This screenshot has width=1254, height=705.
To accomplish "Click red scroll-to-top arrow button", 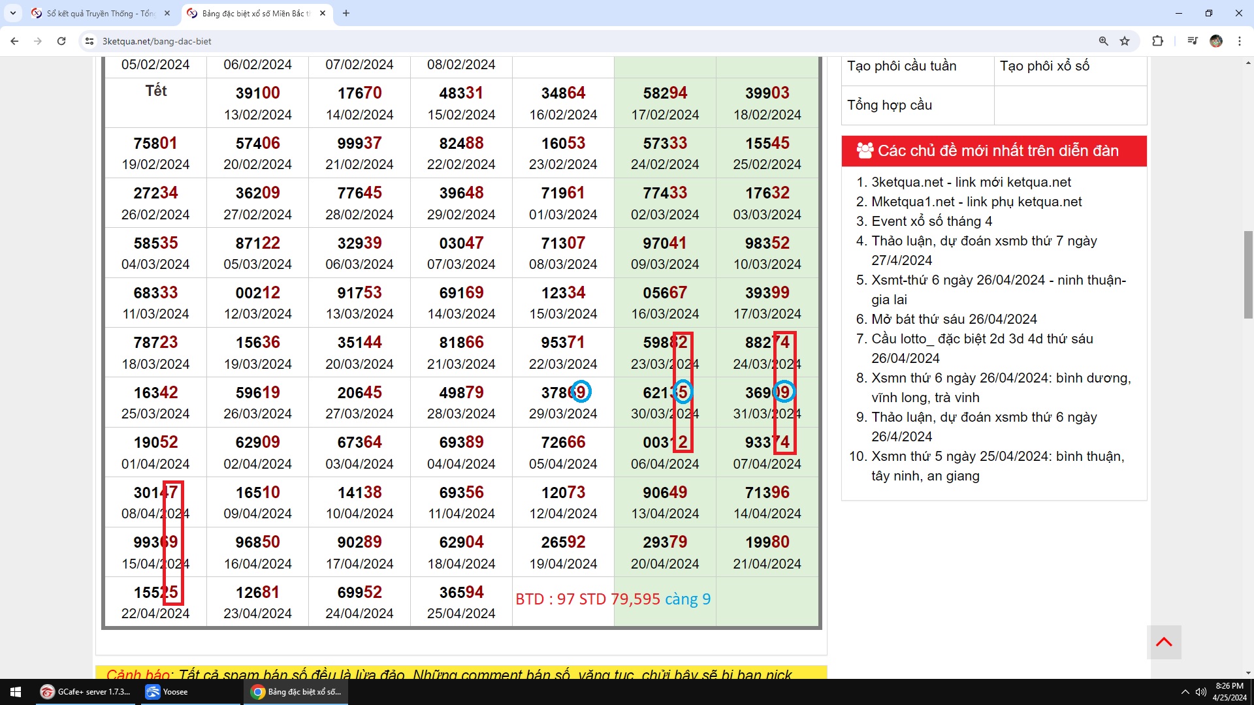I will (1164, 642).
